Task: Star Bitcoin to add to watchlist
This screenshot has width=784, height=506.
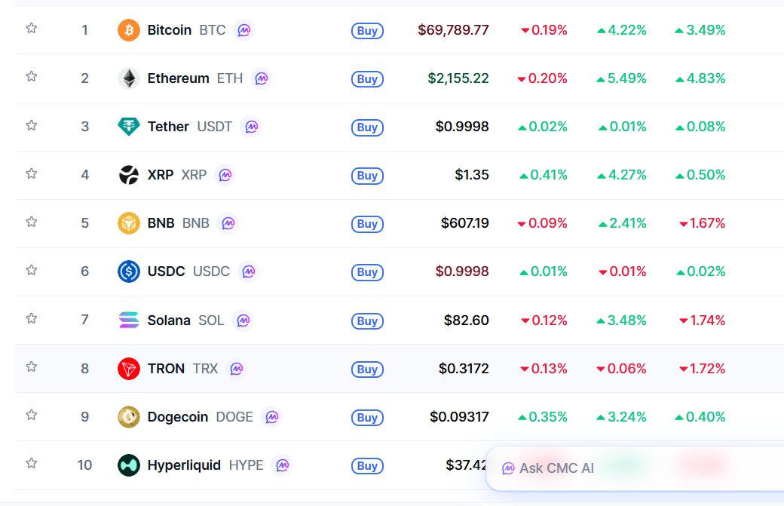Action: click(32, 29)
